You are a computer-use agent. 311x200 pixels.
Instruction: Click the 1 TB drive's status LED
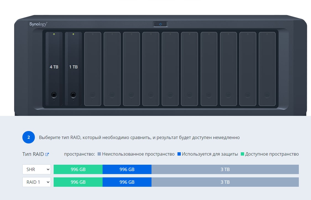coord(73,34)
